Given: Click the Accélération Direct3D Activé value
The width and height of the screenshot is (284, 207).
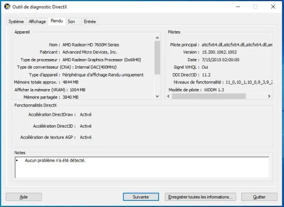Looking at the screenshot, I should 86,126.
